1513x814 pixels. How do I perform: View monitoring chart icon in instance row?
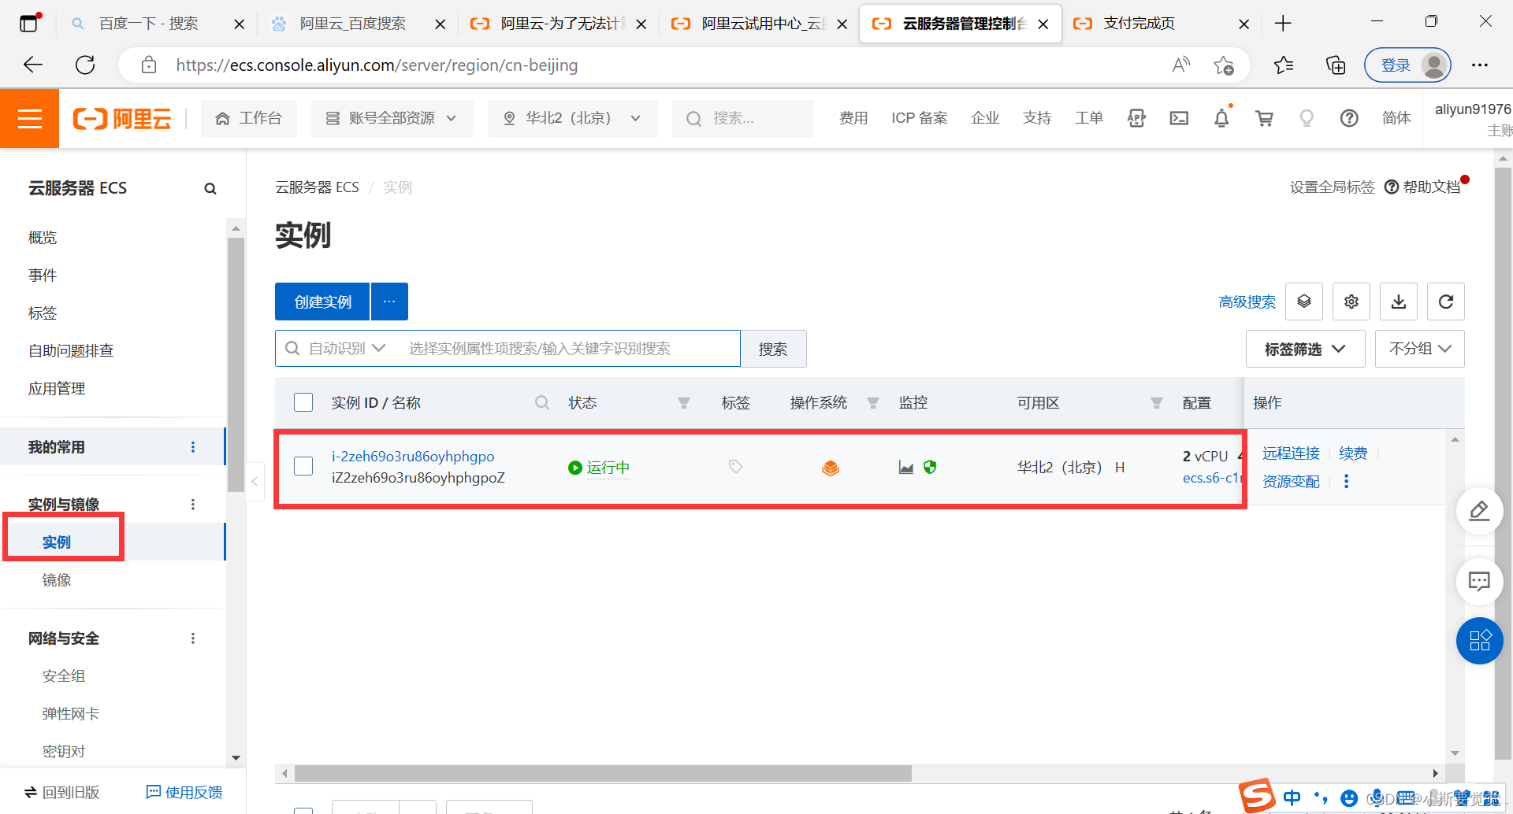906,468
